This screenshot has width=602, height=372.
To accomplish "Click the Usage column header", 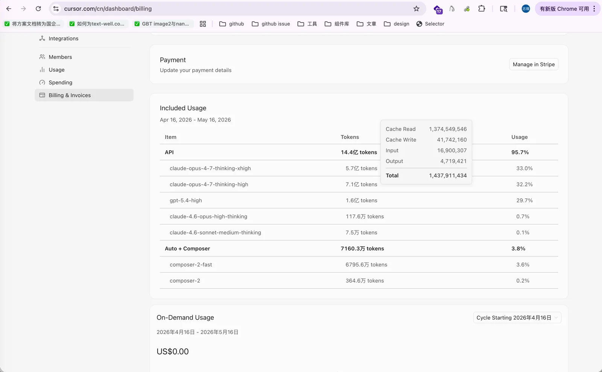I will click(x=519, y=137).
